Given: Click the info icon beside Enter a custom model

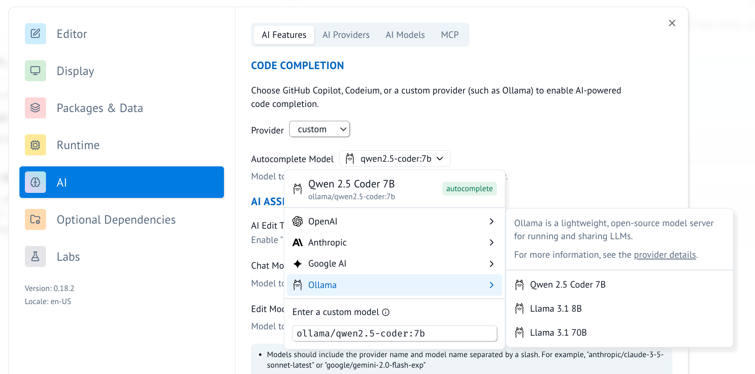Looking at the screenshot, I should 386,312.
